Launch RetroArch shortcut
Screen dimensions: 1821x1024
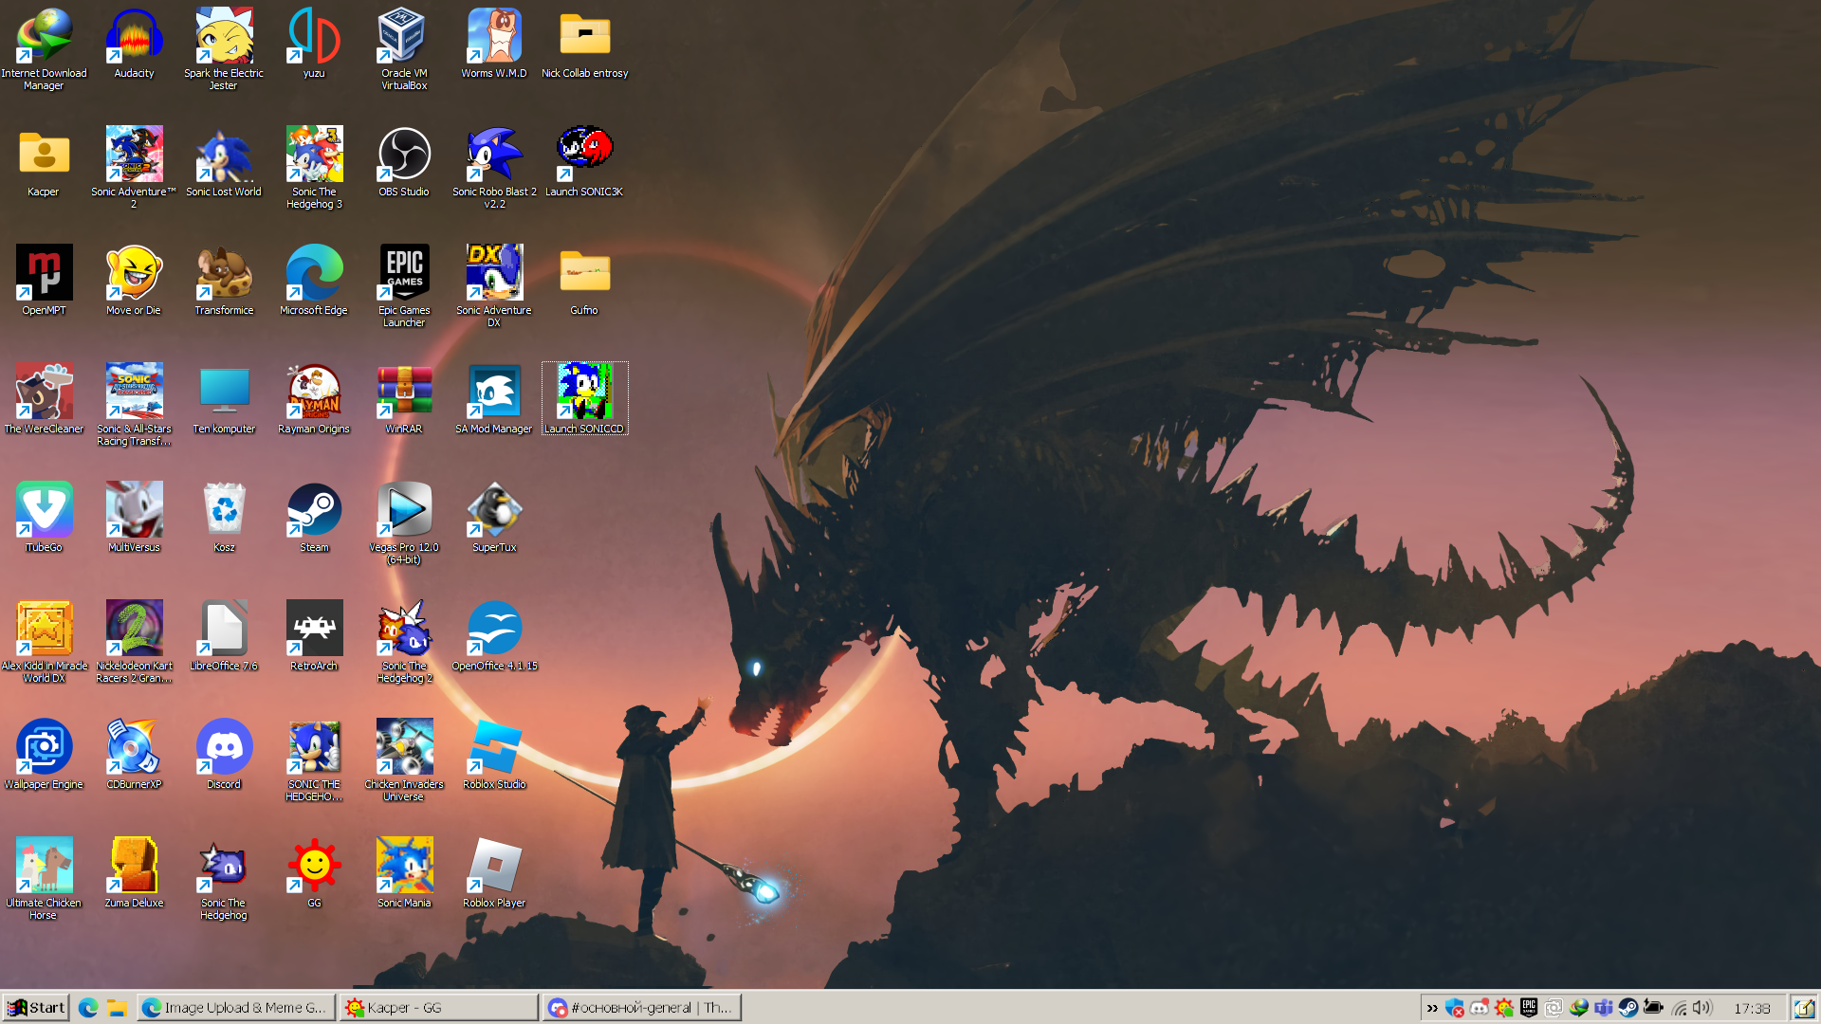(314, 636)
